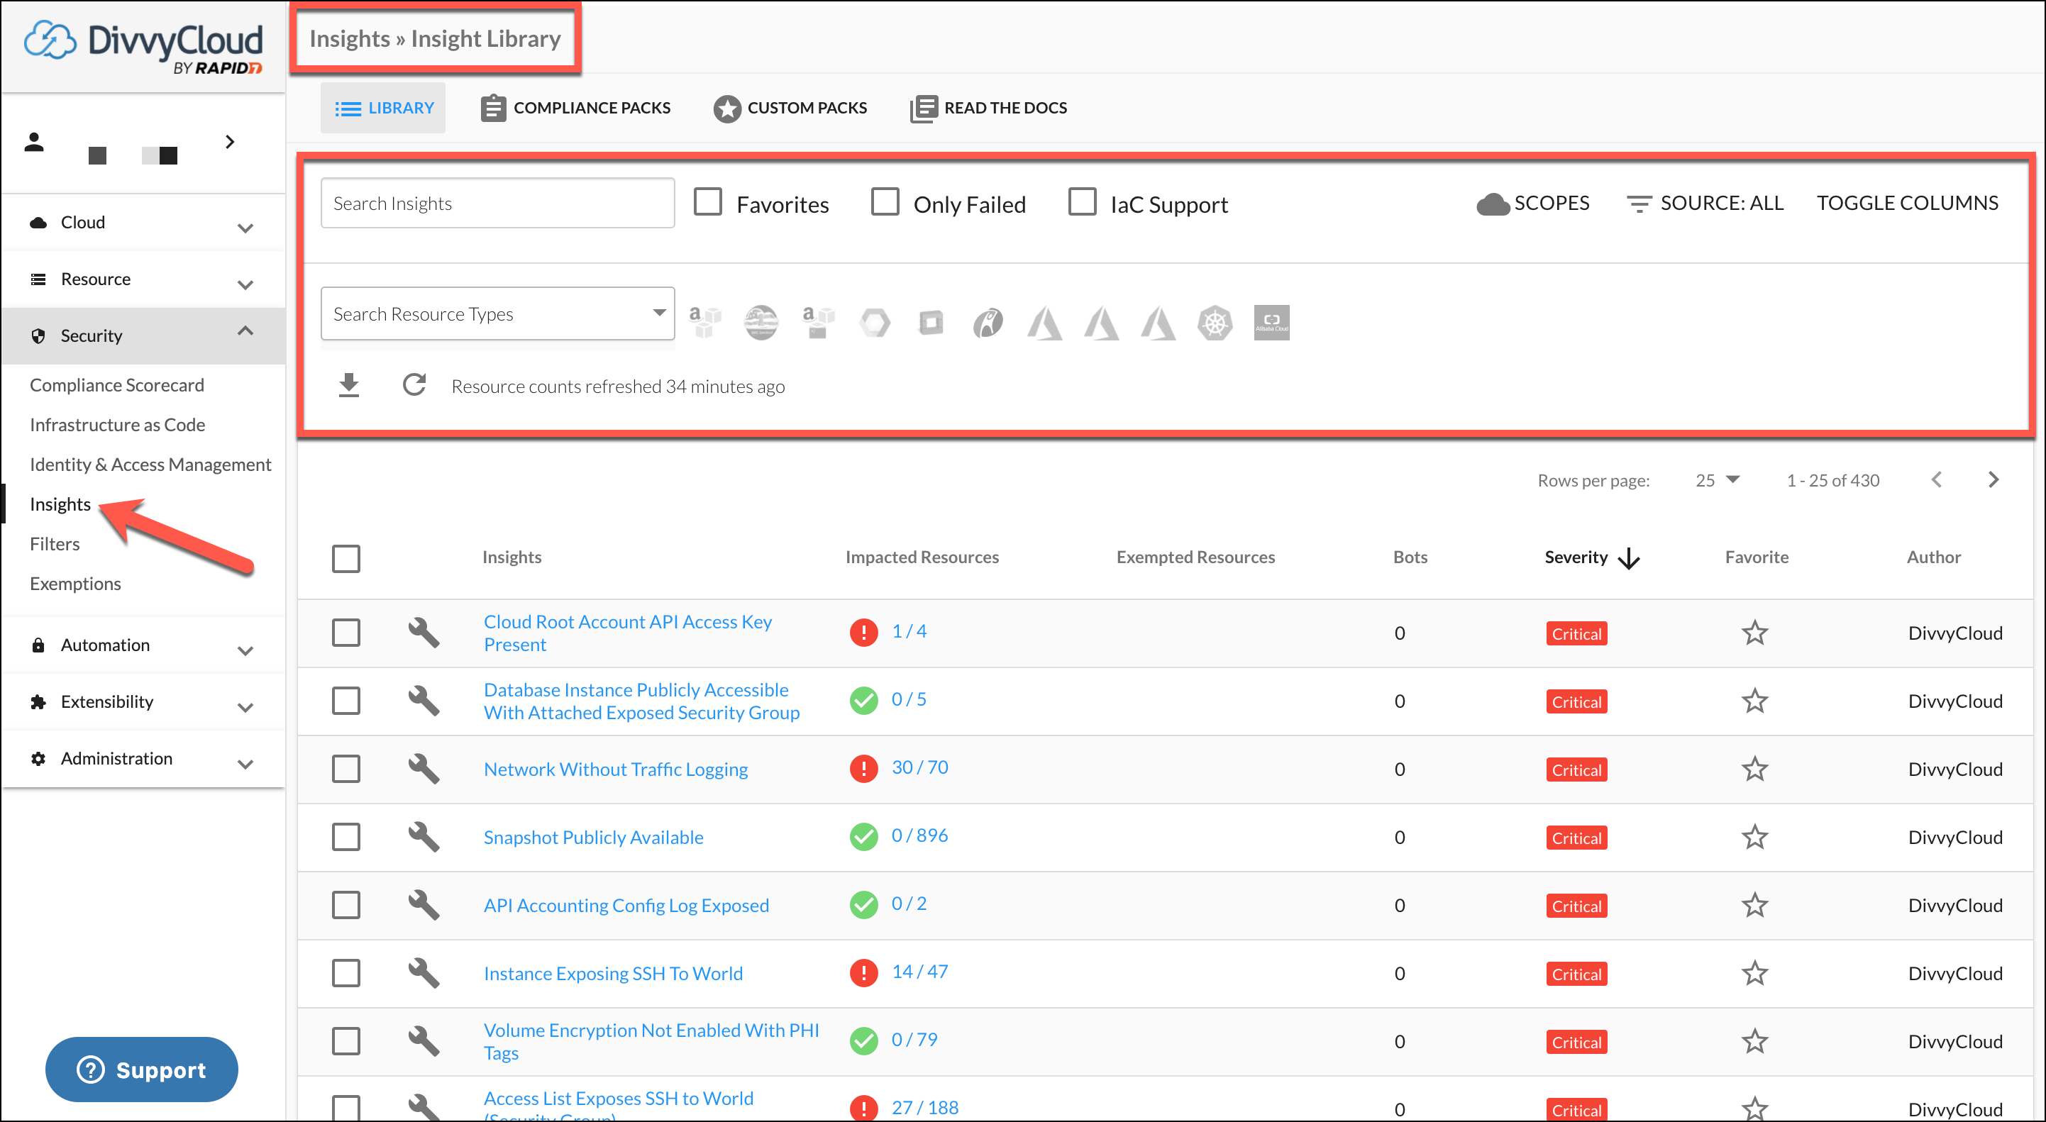Go to next page of insights
This screenshot has height=1122, width=2046.
tap(1992, 479)
